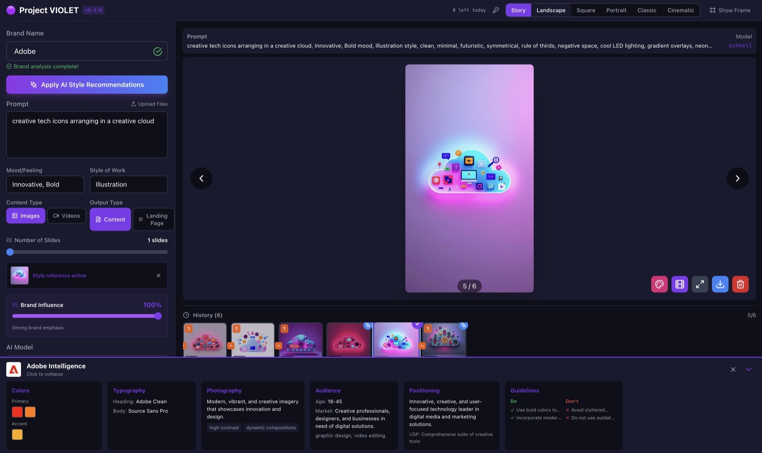Switch to Square aspect ratio
Image resolution: width=762 pixels, height=453 pixels.
pos(586,10)
